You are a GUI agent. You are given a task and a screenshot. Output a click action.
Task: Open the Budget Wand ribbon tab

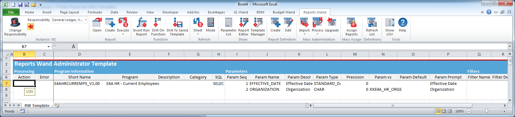click(284, 12)
